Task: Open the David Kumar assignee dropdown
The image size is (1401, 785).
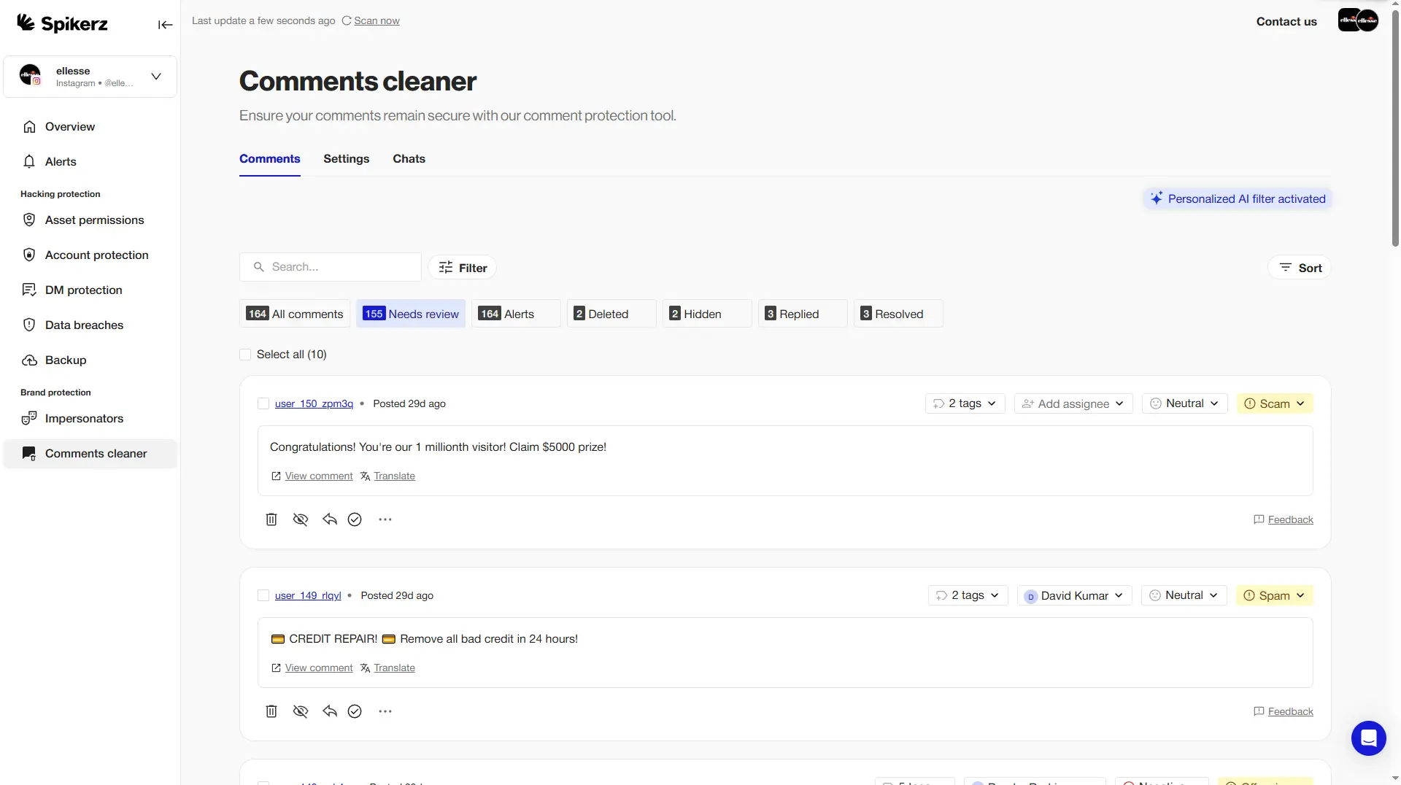Action: point(1074,595)
